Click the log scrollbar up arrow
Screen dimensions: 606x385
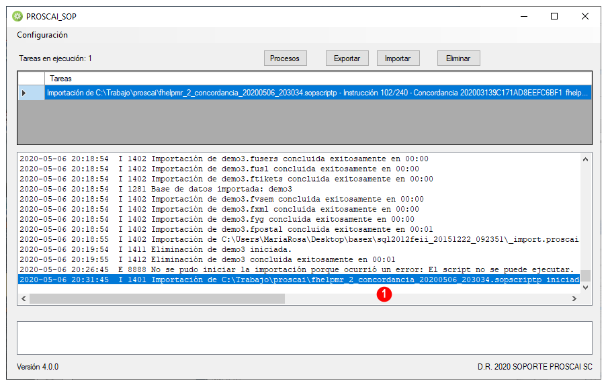pyautogui.click(x=586, y=159)
